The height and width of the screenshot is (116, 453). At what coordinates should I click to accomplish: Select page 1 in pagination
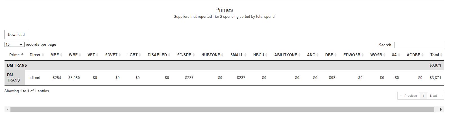(x=423, y=96)
